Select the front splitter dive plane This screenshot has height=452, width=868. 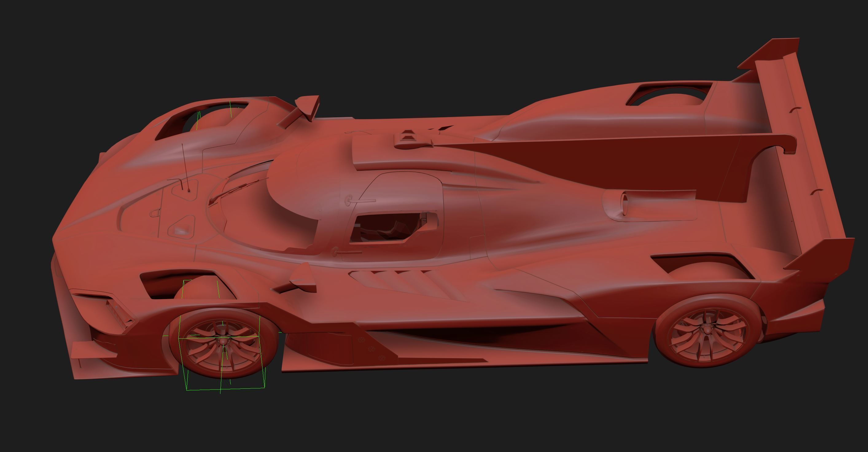94,350
